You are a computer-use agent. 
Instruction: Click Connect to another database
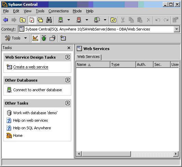click(37, 90)
